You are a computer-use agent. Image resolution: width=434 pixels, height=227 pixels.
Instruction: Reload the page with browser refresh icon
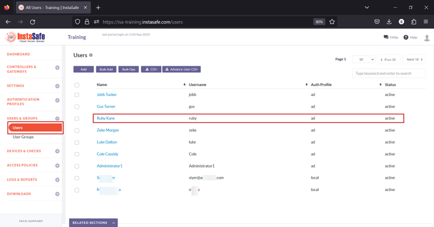(x=32, y=22)
